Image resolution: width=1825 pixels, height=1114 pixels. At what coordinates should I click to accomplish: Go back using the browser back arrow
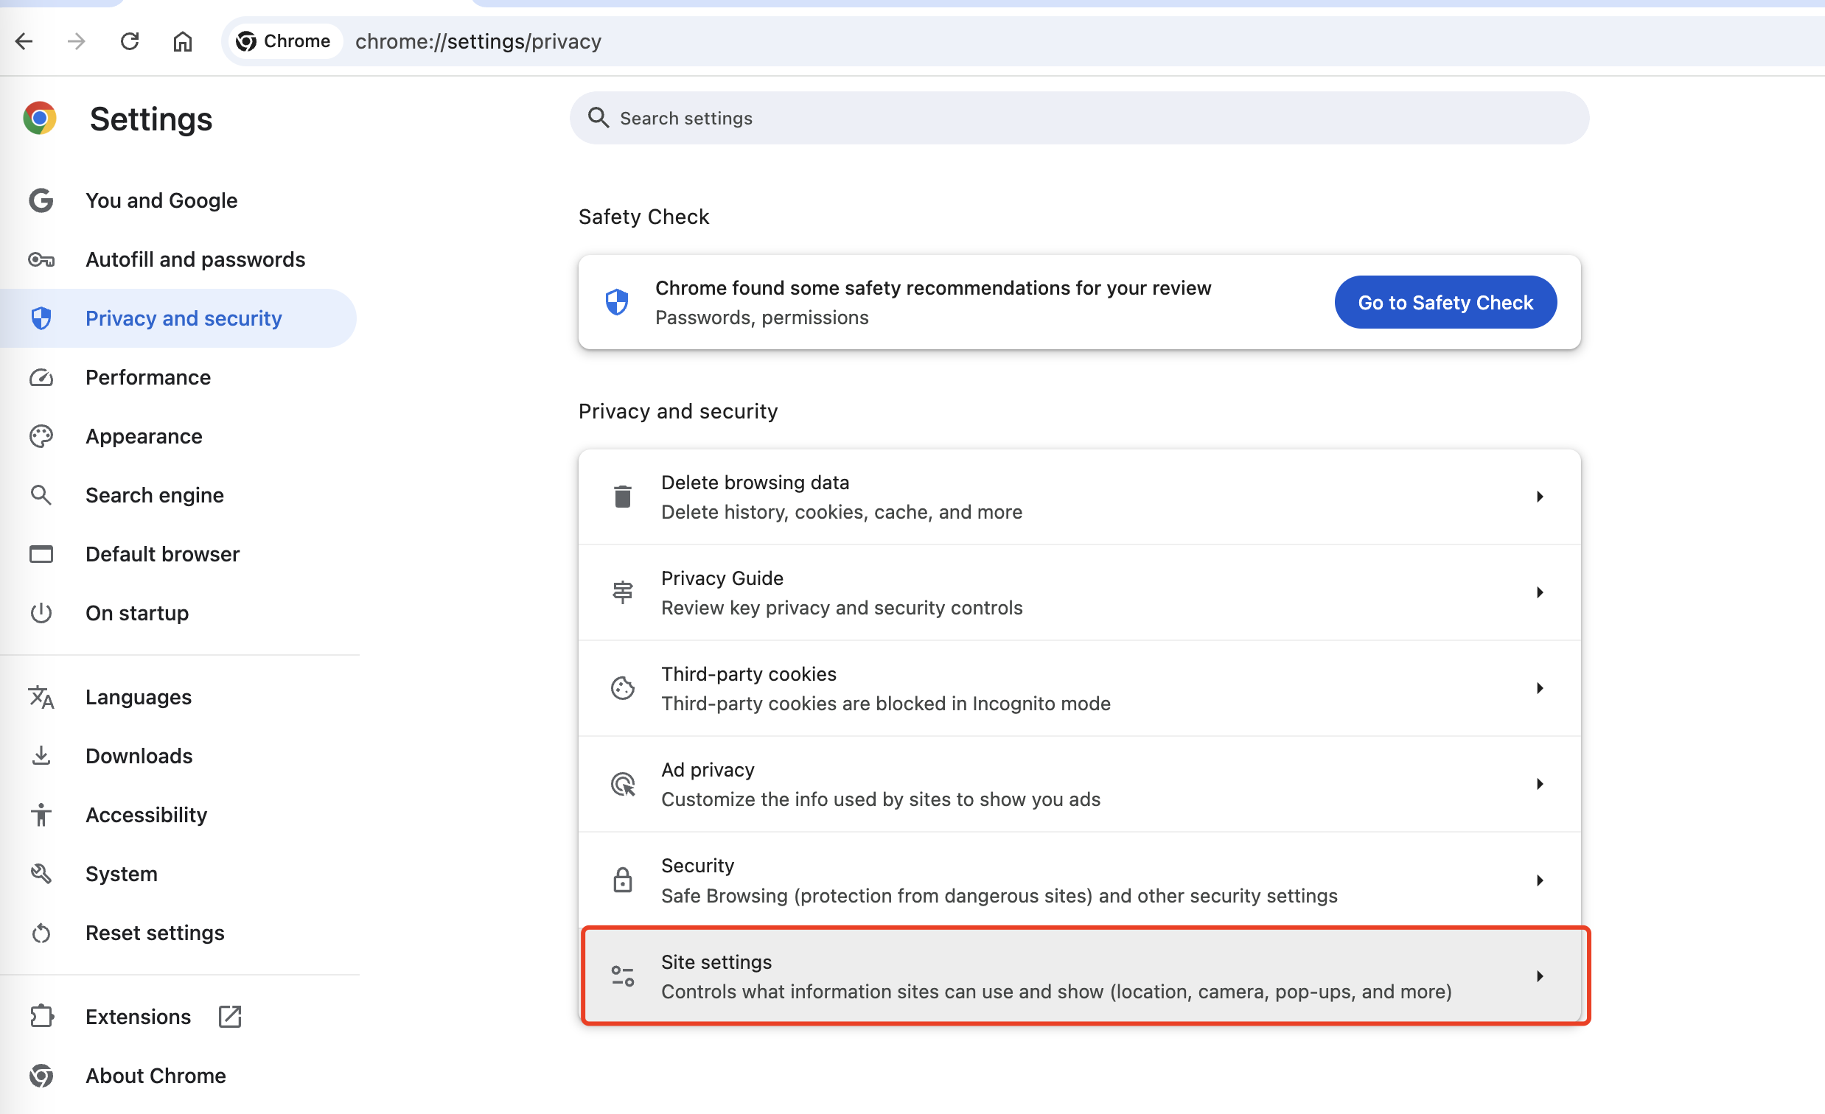pos(24,41)
